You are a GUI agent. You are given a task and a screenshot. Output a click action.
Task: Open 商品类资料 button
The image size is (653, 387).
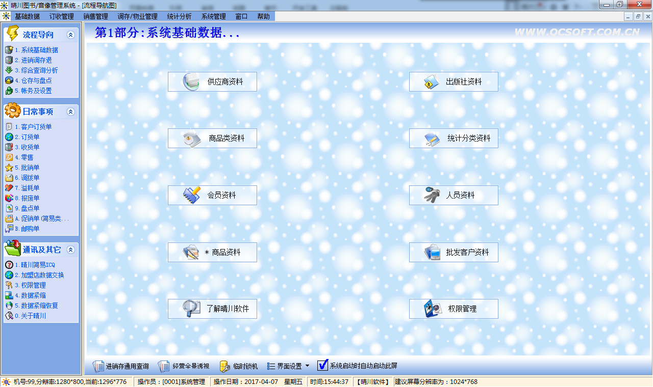212,138
